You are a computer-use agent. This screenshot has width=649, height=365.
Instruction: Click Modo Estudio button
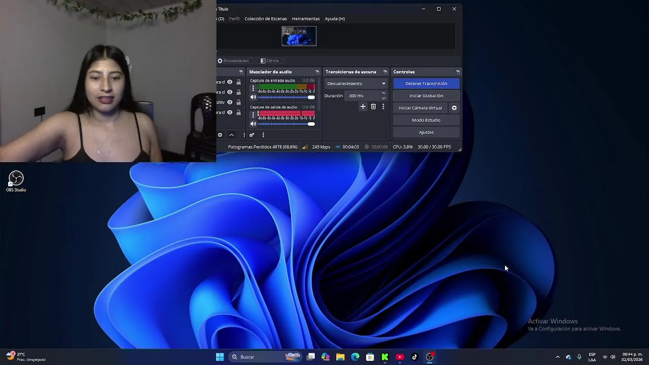click(426, 120)
